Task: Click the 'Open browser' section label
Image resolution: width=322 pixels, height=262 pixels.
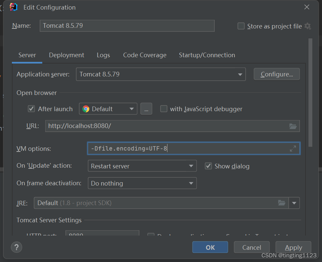Action: click(37, 93)
